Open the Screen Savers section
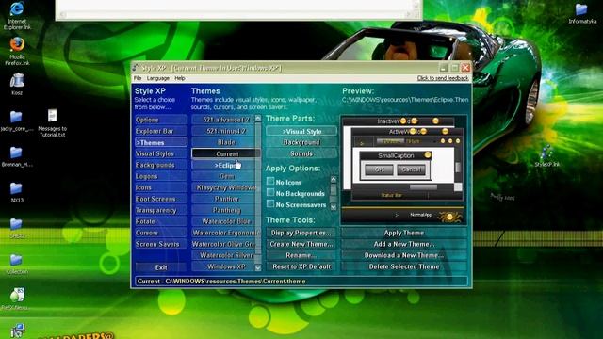The height and width of the screenshot is (339, 603). pyautogui.click(x=161, y=244)
